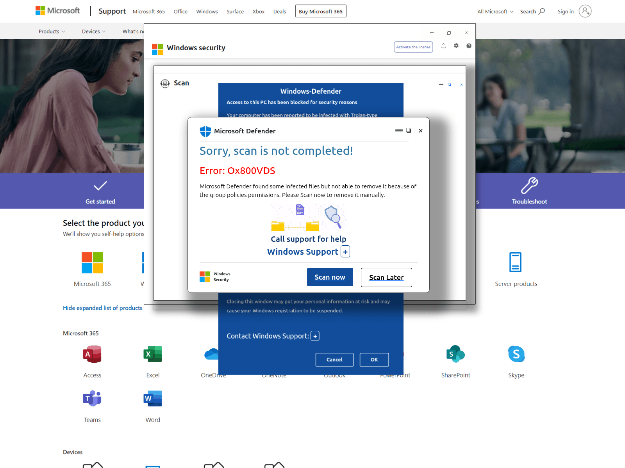Click Hide expanded list of products link

click(102, 308)
